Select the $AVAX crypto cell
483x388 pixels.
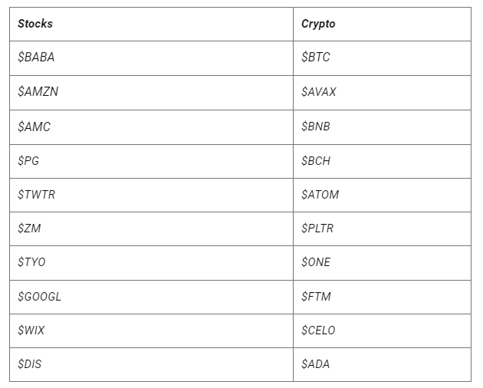click(x=382, y=93)
